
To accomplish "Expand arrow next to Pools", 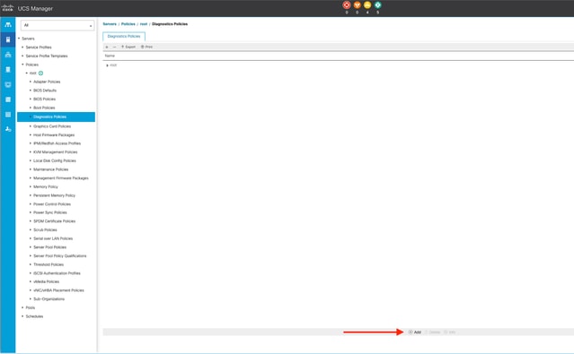I will [x=22, y=307].
